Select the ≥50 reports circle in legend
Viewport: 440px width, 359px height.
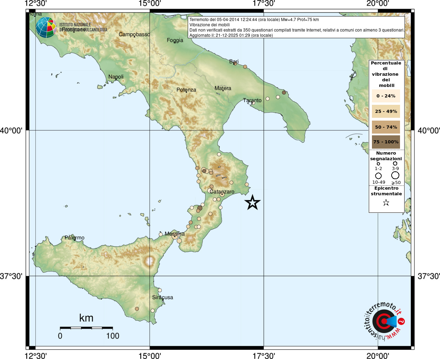point(395,175)
